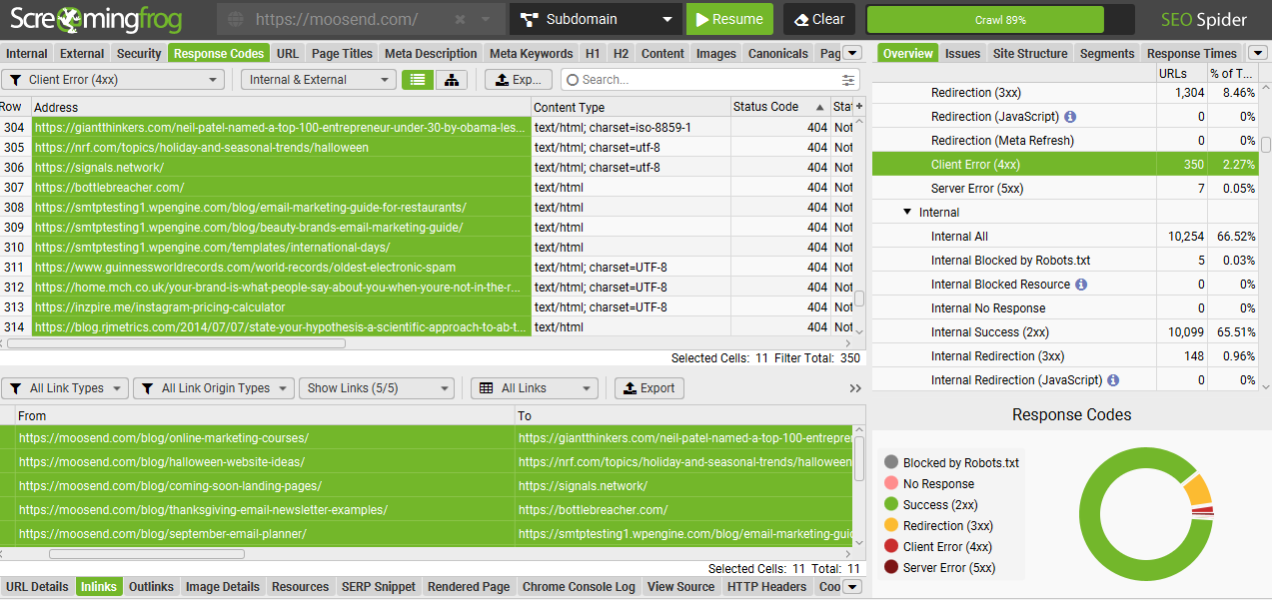Export the inlinks list
The image size is (1272, 600).
649,388
